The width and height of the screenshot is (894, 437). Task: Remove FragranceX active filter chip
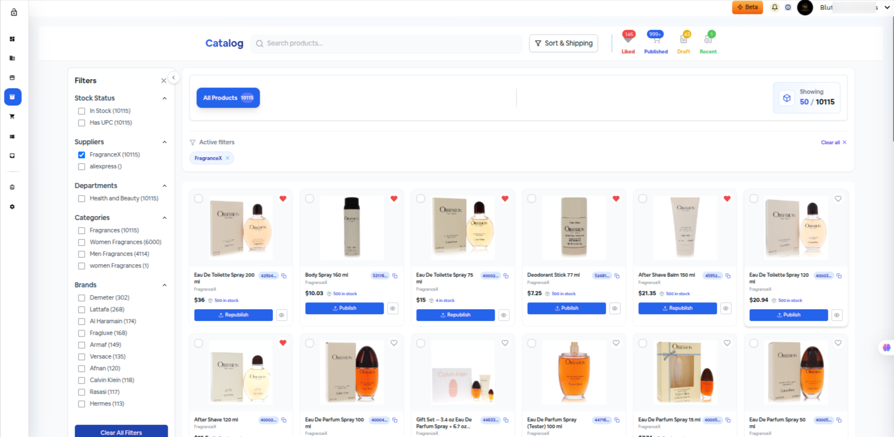[228, 158]
